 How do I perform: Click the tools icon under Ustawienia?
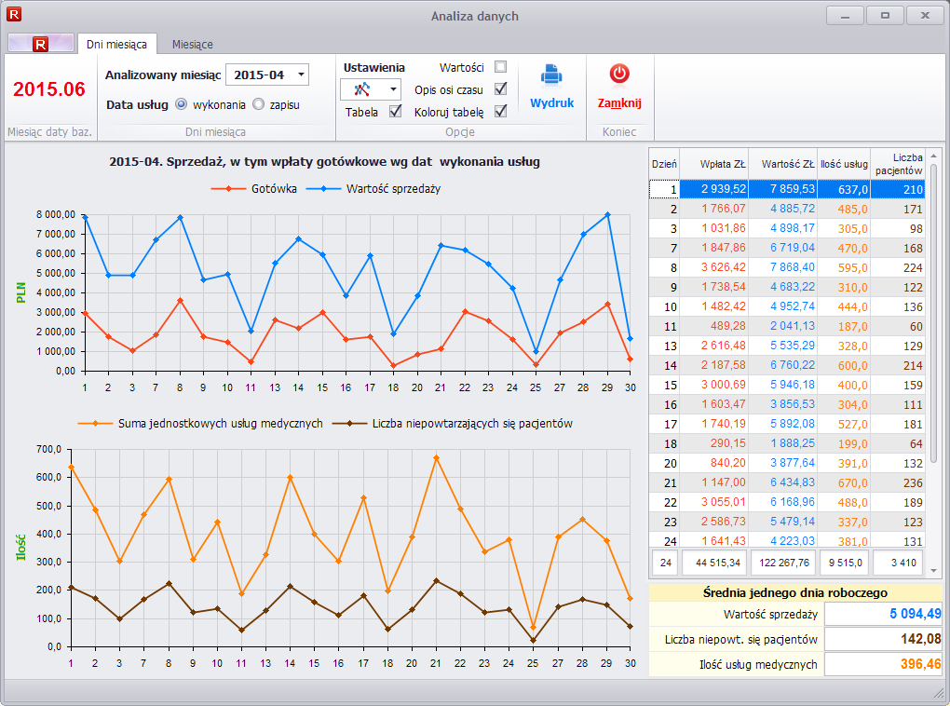click(x=362, y=89)
